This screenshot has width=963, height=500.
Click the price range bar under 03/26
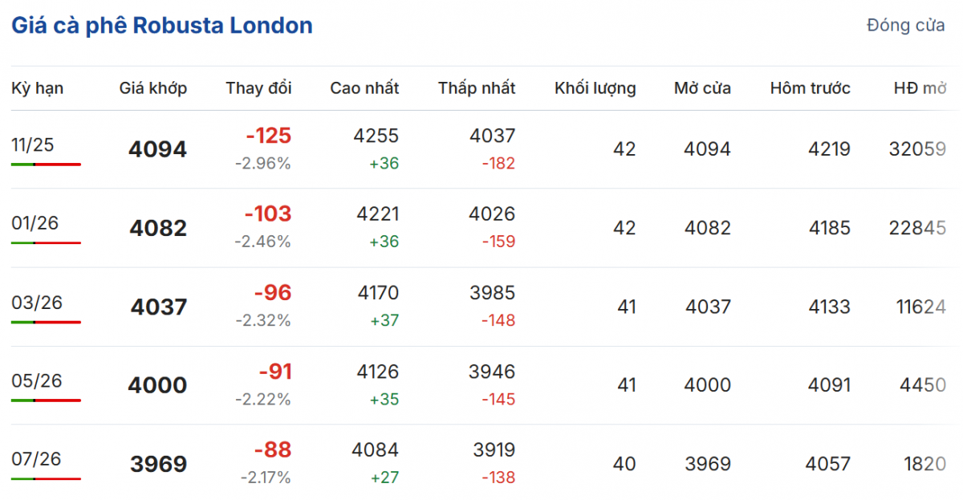[46, 322]
